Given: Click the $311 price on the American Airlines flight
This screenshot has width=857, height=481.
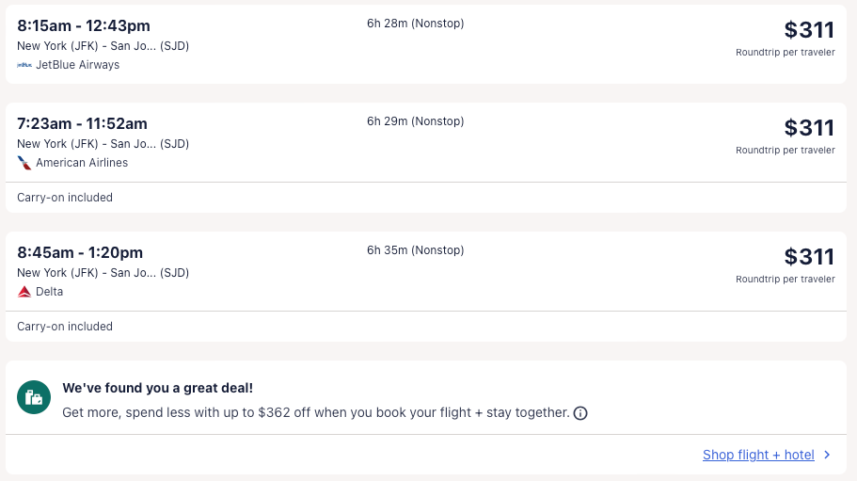Looking at the screenshot, I should pyautogui.click(x=809, y=128).
